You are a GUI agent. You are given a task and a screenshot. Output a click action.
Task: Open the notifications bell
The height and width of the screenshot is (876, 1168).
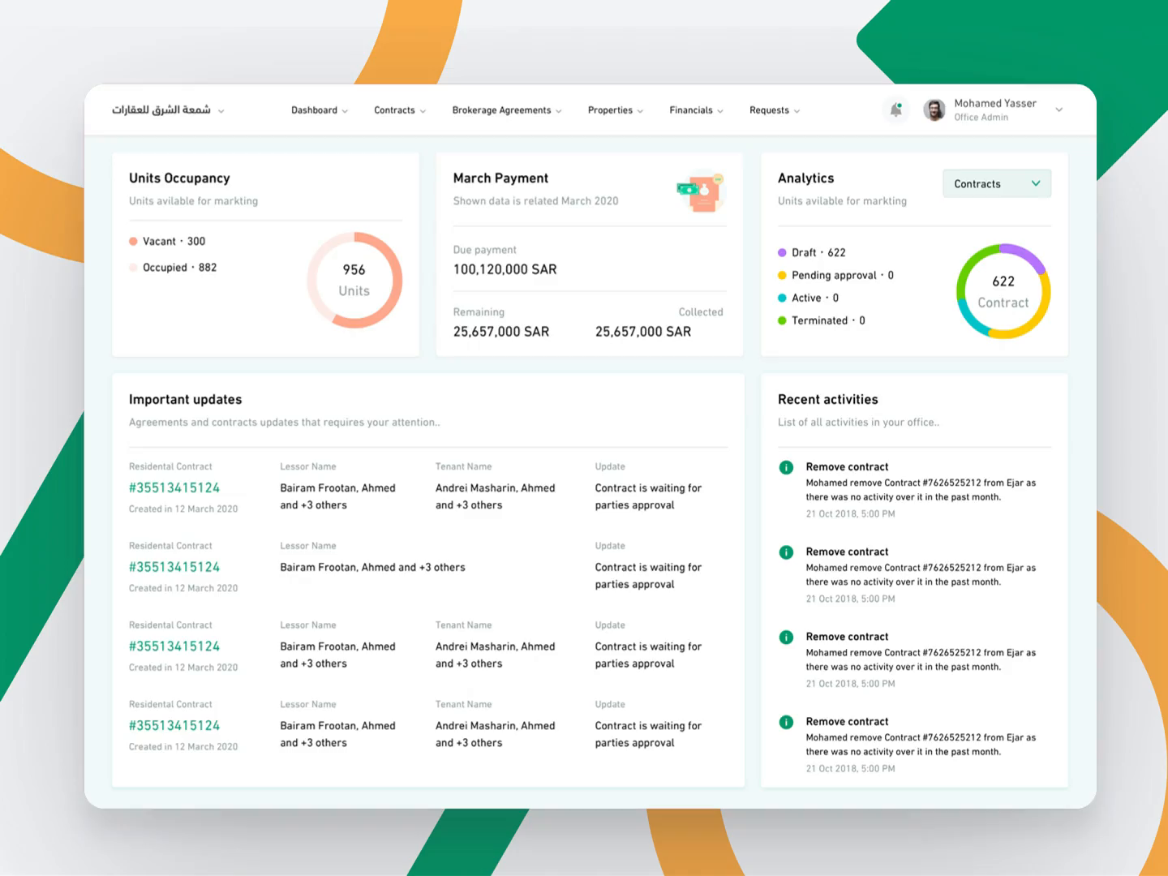point(895,109)
